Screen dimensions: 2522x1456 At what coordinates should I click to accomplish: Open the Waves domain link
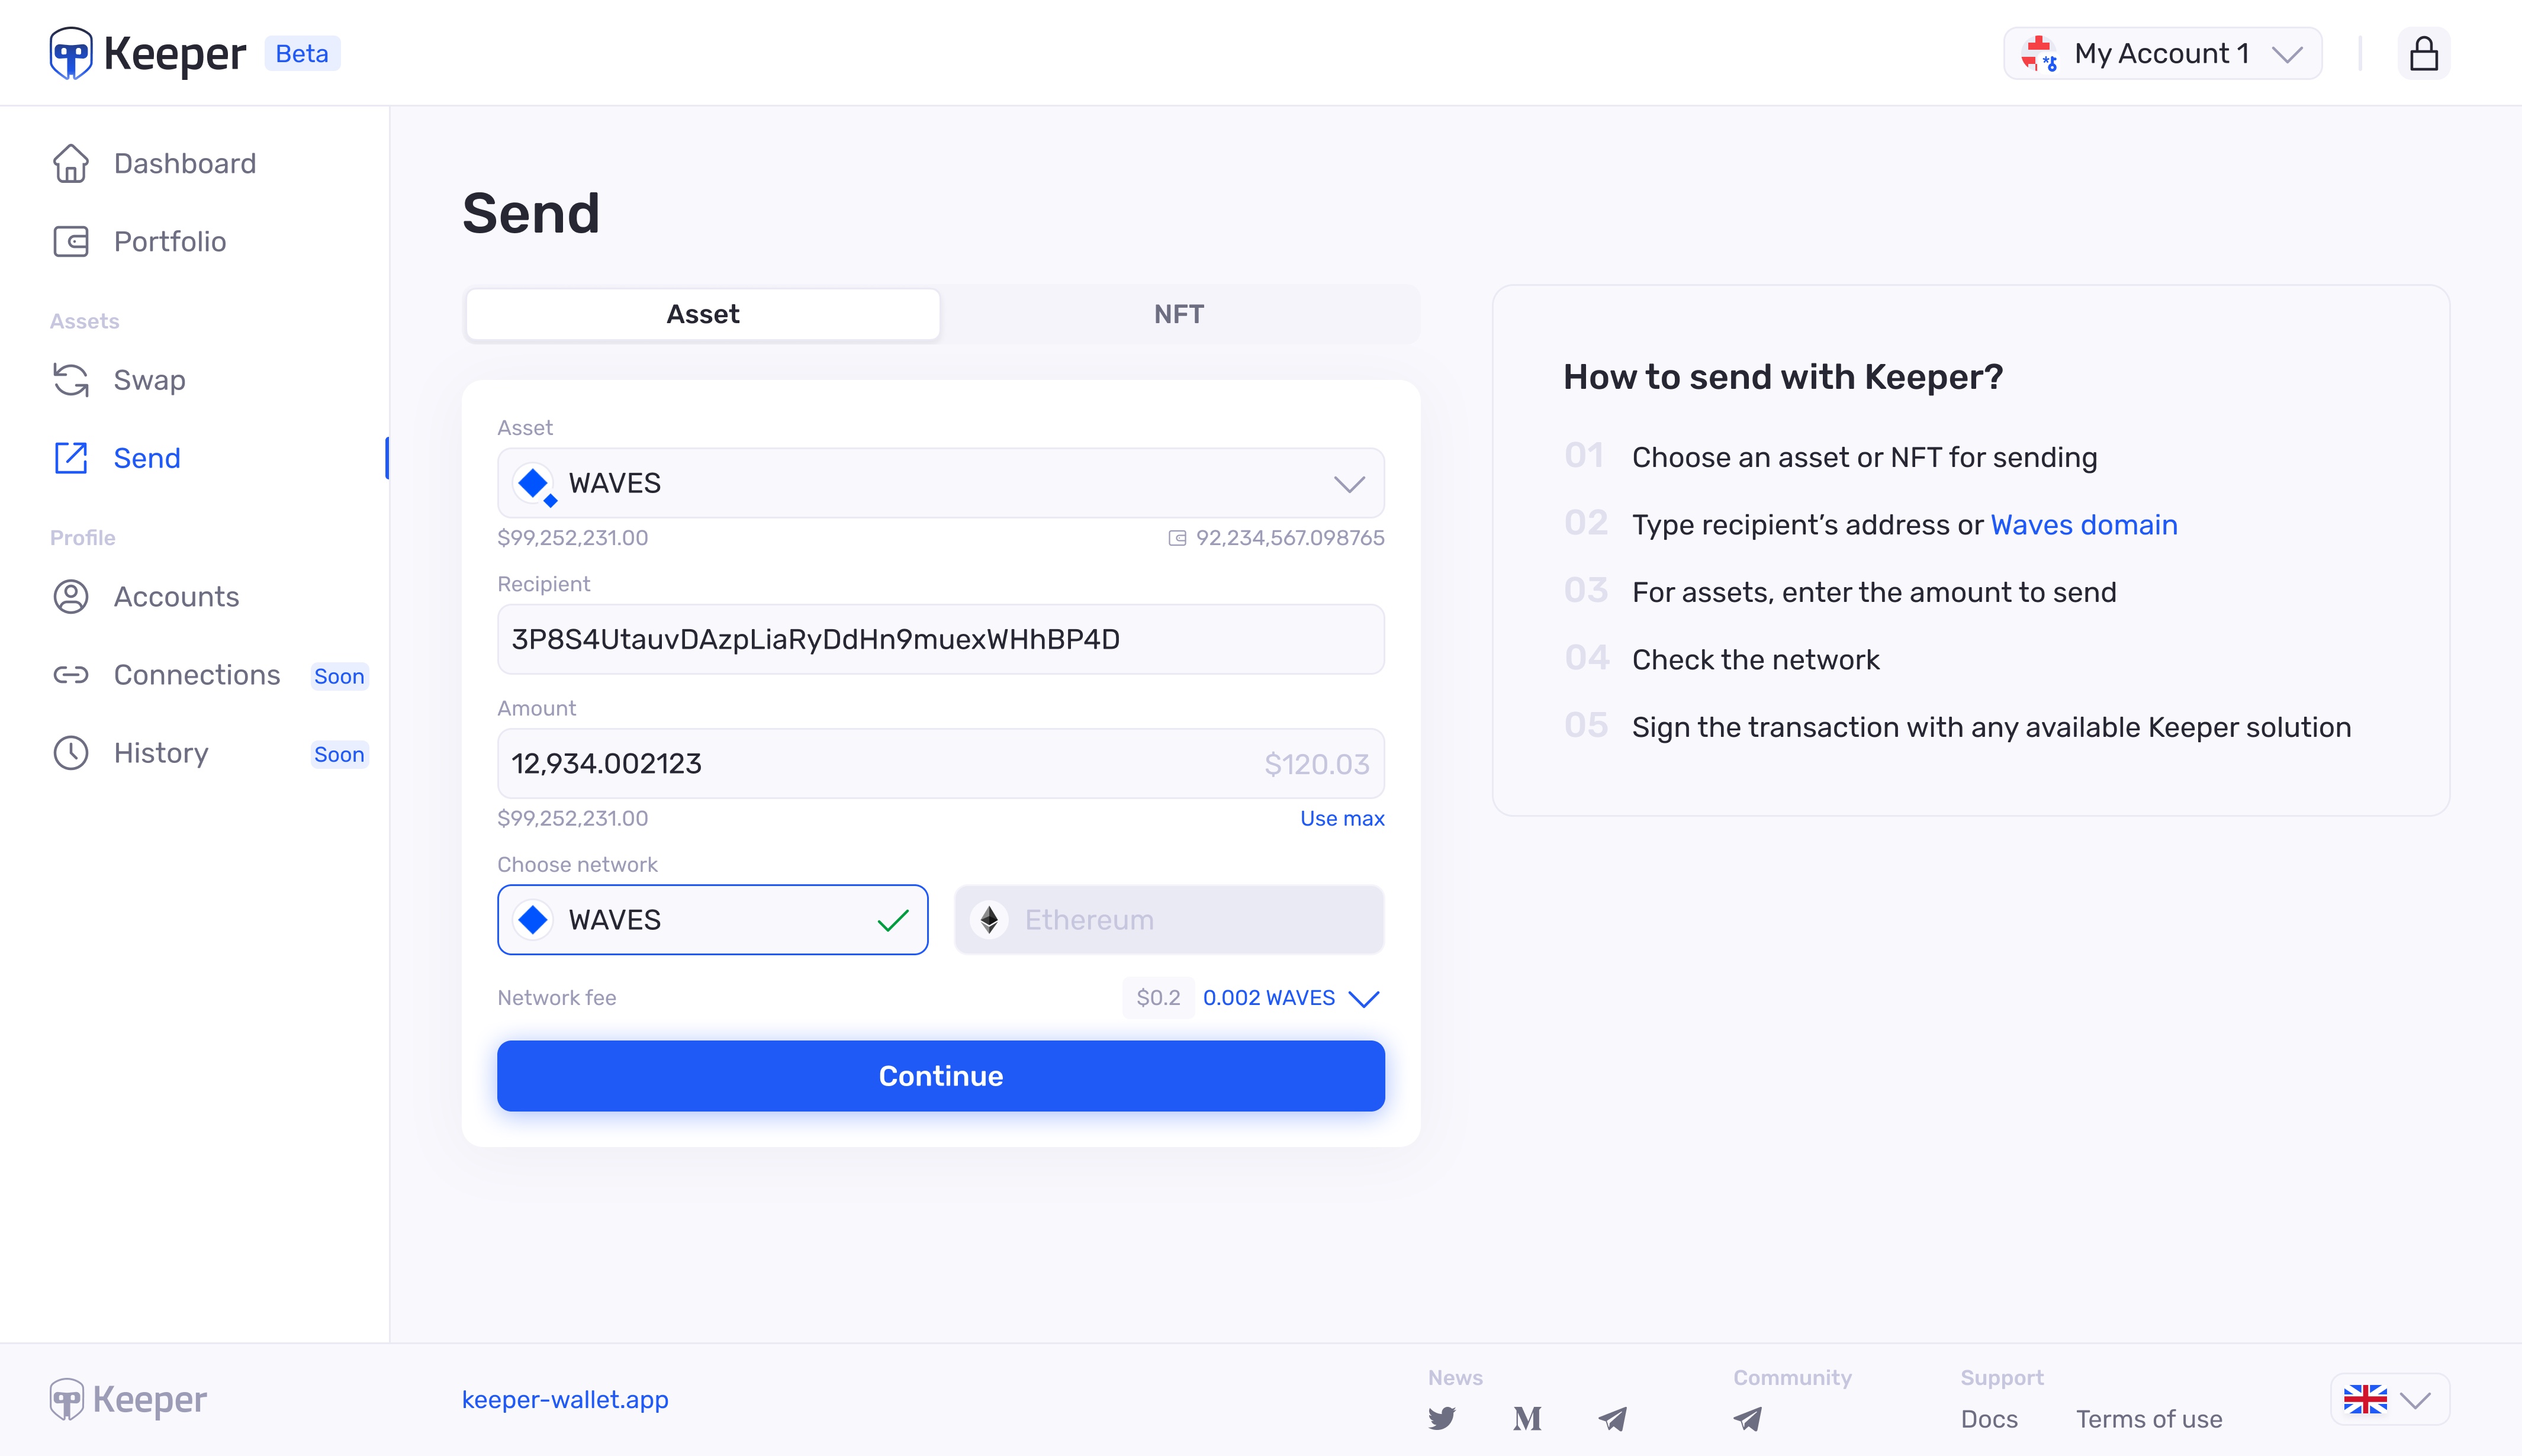coord(2084,525)
